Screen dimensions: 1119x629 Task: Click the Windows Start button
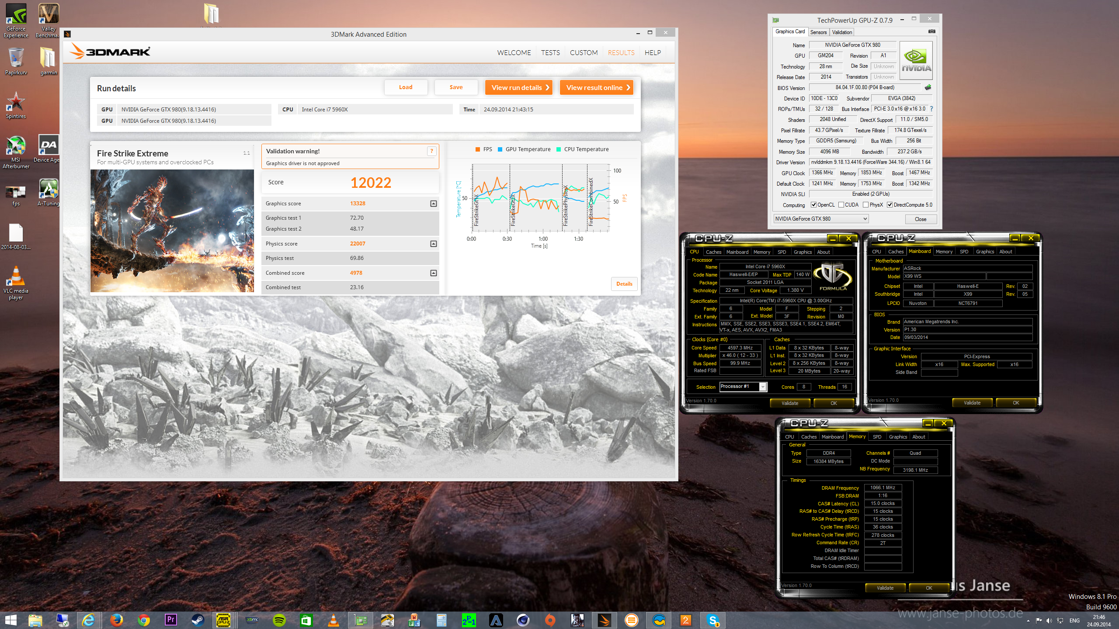[x=11, y=620]
